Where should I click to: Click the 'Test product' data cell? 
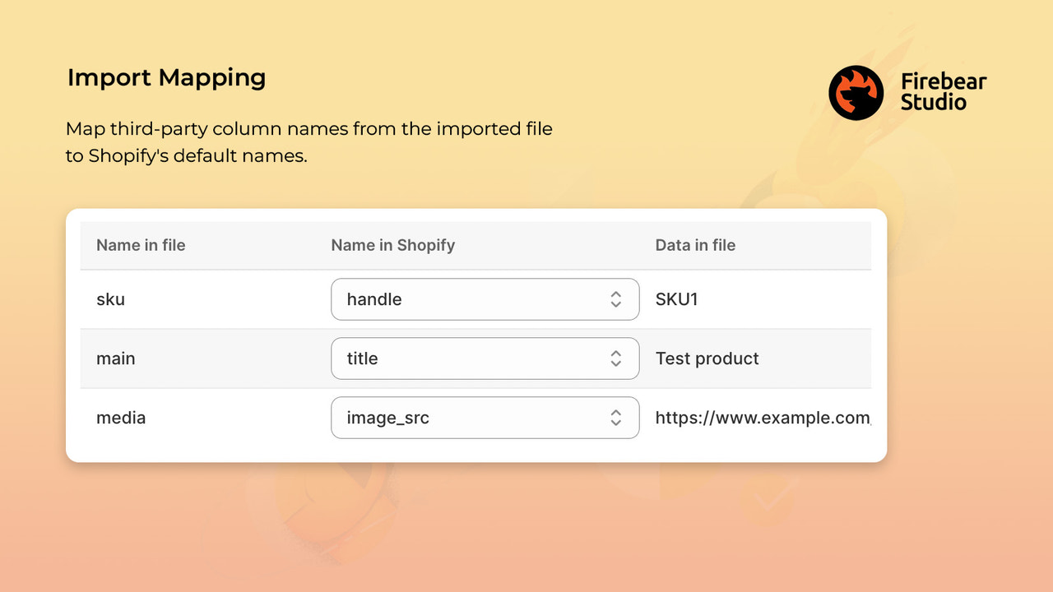click(x=707, y=358)
